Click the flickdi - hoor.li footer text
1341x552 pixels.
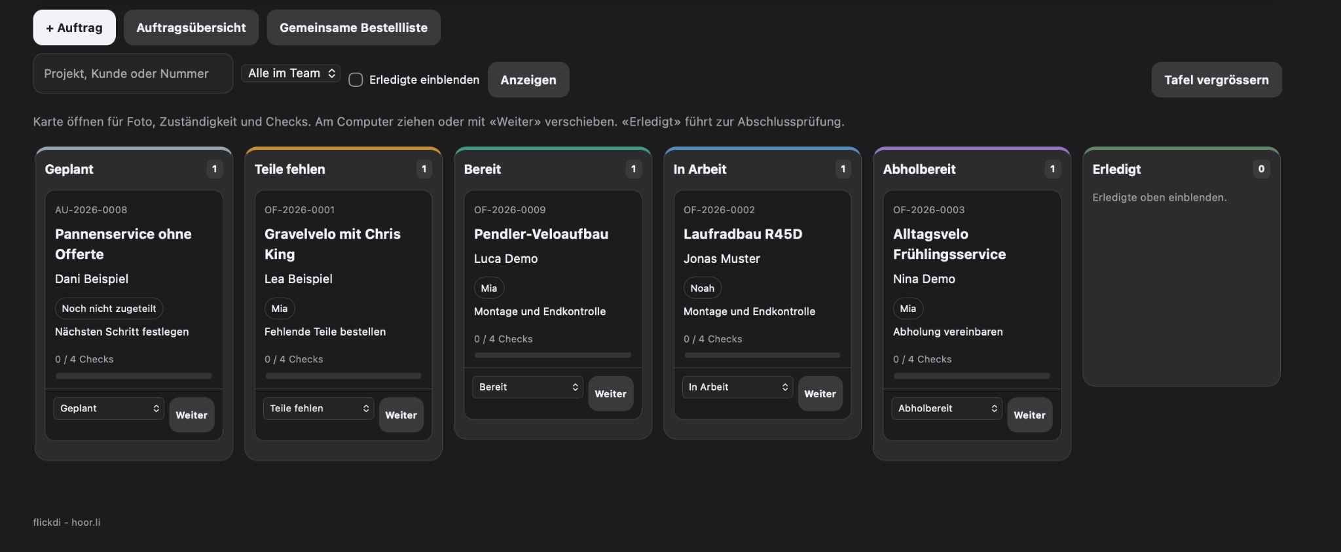click(x=67, y=522)
